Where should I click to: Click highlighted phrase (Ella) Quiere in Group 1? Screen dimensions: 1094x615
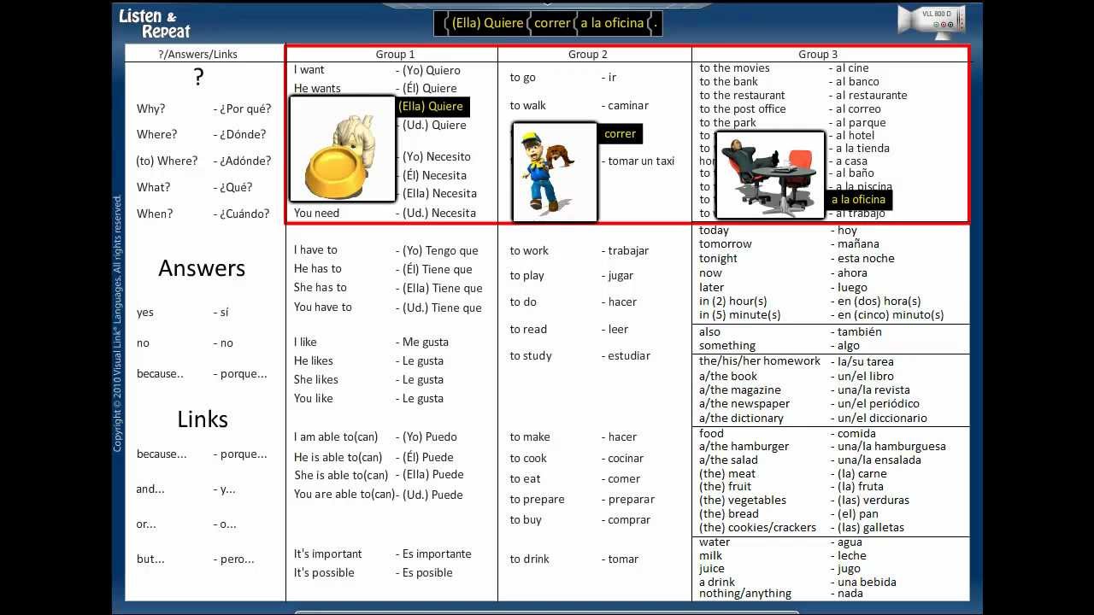[432, 107]
